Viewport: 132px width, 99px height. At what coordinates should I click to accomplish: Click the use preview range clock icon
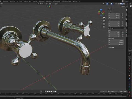[109, 92]
